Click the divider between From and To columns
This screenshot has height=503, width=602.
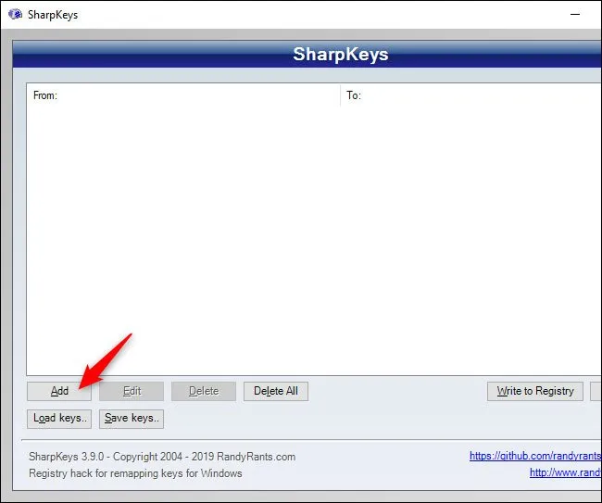click(341, 95)
